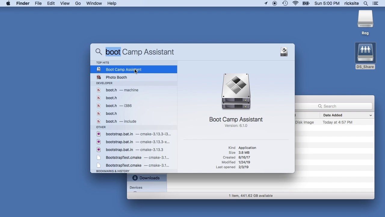Select boot.h — i386 result
This screenshot has height=217, width=385.
(x=134, y=105)
